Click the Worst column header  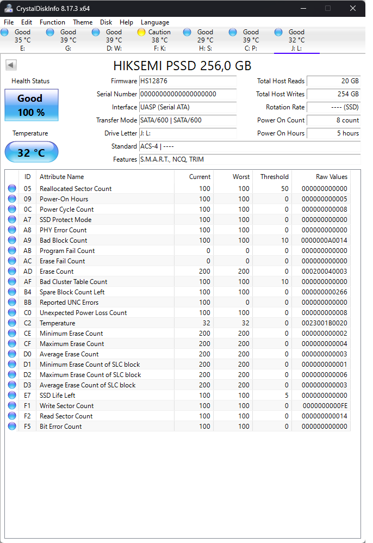pos(241,177)
